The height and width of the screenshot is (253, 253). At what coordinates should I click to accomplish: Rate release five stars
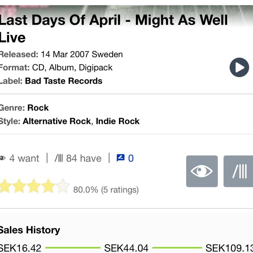pos(63,186)
